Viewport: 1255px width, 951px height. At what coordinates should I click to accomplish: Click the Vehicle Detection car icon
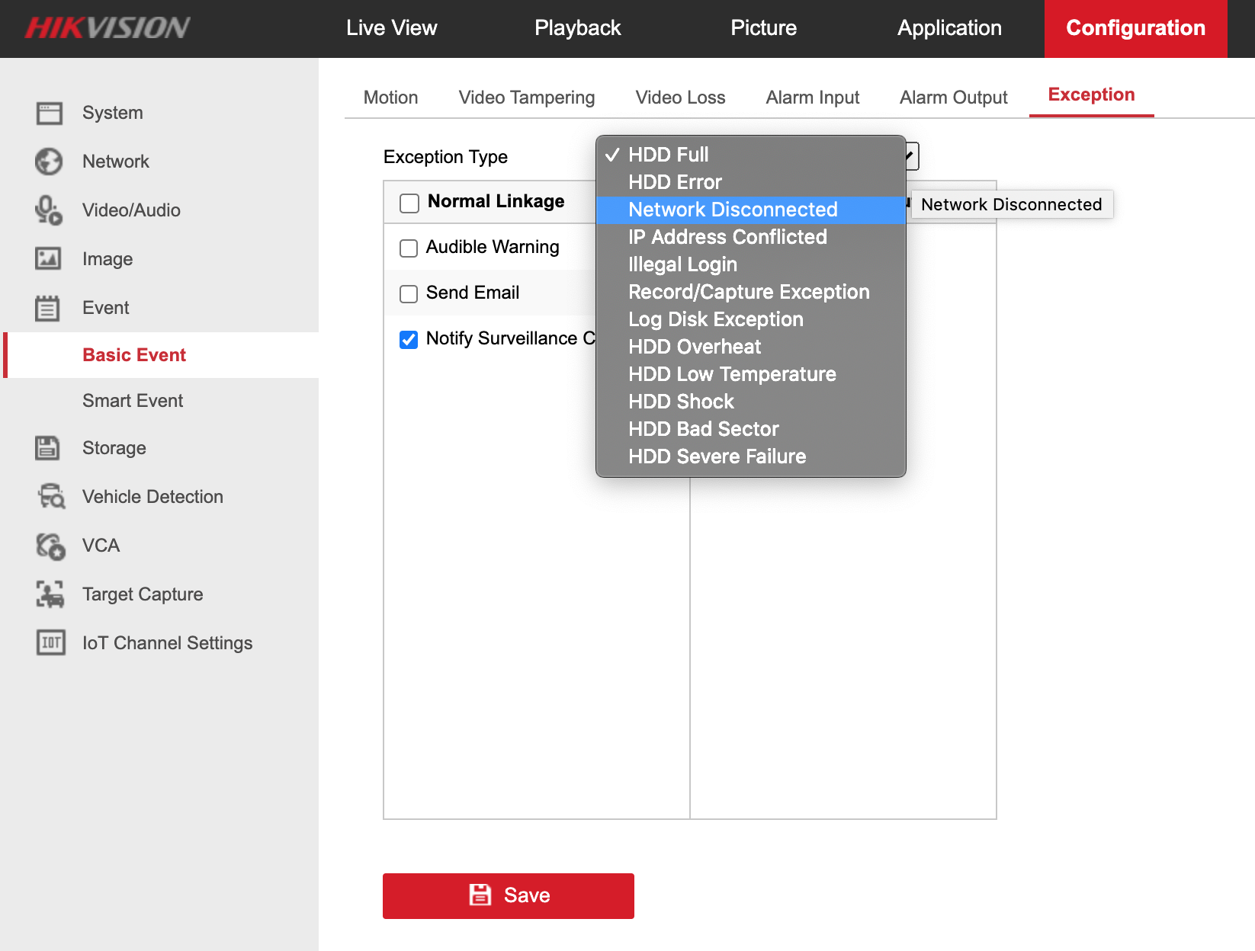(x=51, y=497)
